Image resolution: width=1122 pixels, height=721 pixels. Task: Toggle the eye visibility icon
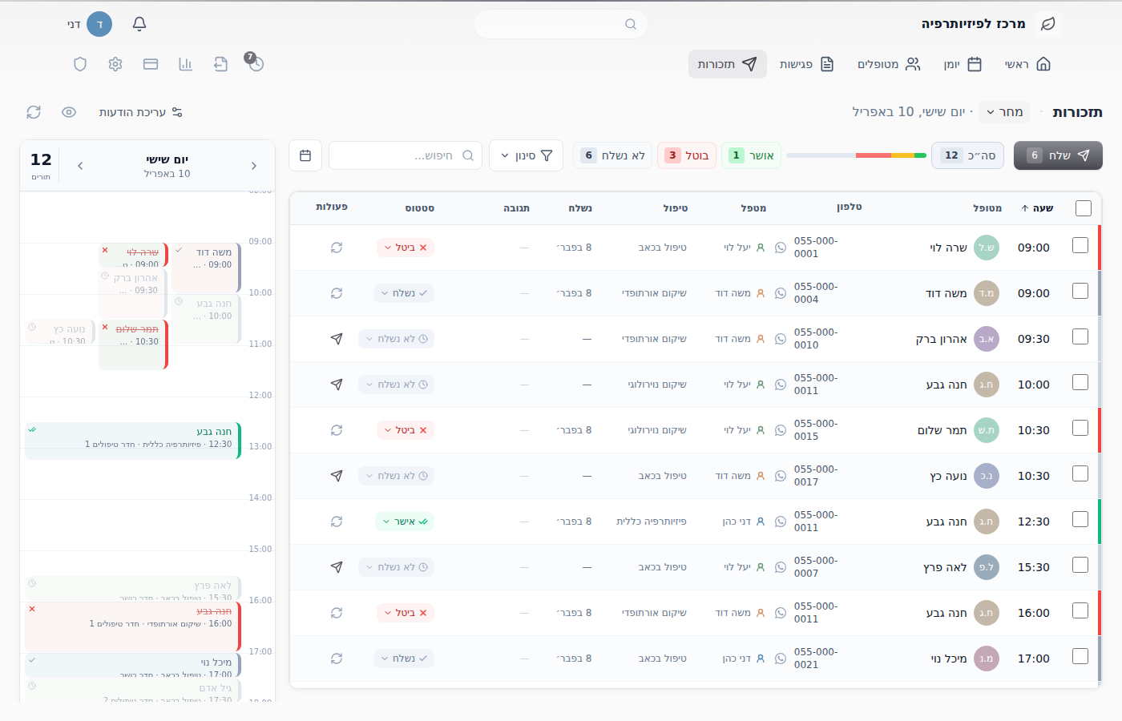coord(69,112)
